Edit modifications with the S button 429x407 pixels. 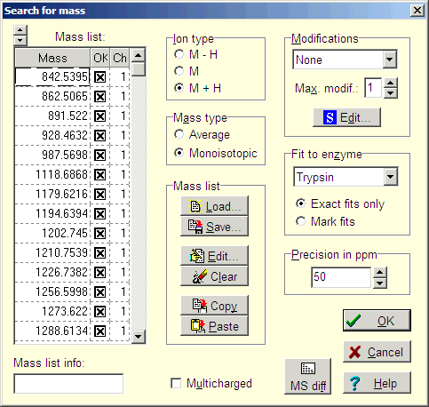tap(346, 117)
